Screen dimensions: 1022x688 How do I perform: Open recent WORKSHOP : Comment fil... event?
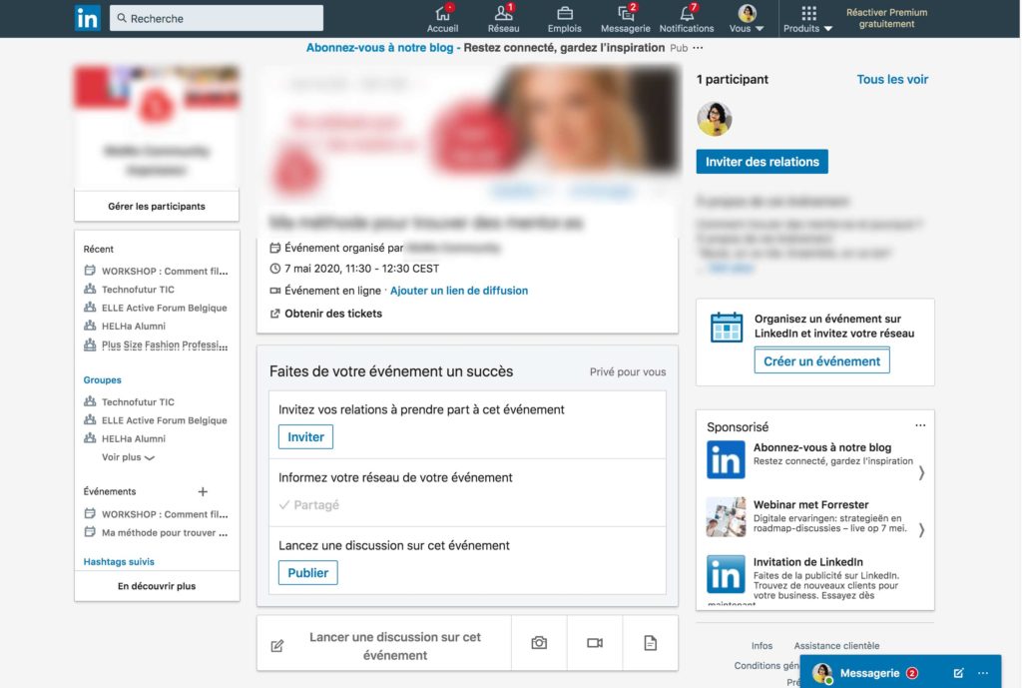point(157,271)
